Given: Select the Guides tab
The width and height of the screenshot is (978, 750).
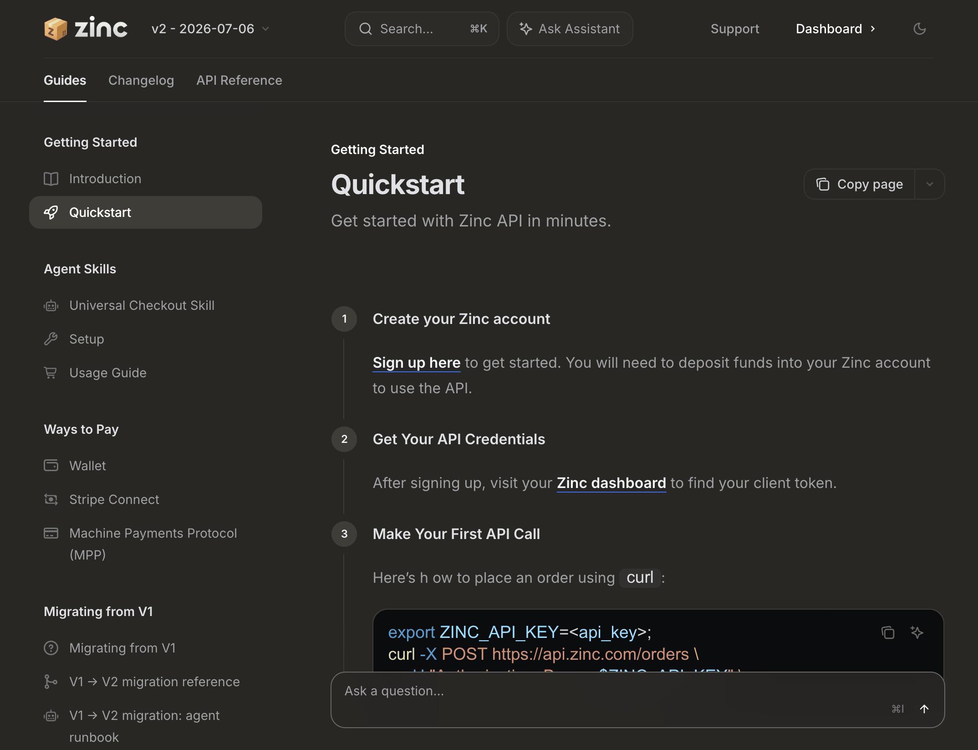Looking at the screenshot, I should click(65, 80).
